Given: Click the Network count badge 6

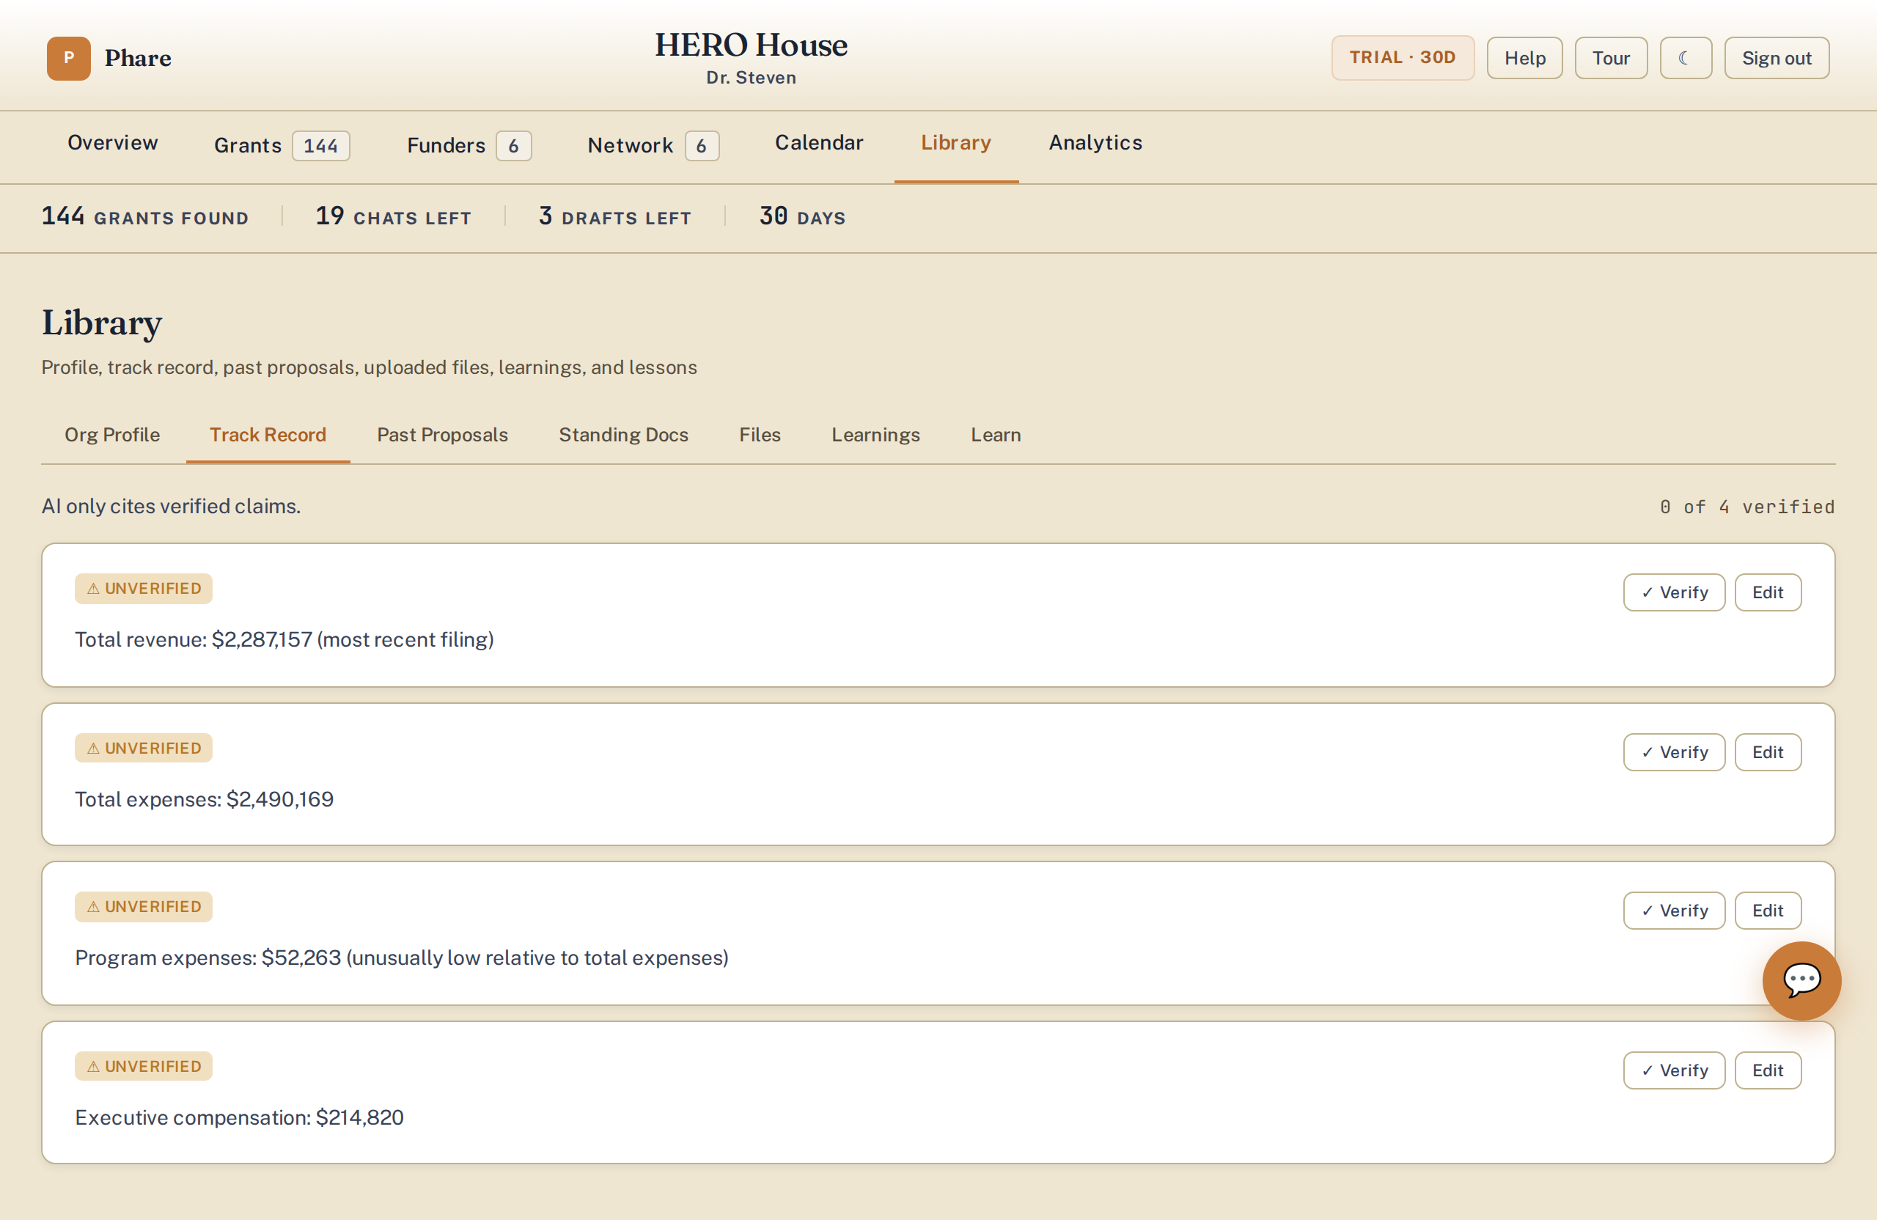Looking at the screenshot, I should [x=702, y=146].
